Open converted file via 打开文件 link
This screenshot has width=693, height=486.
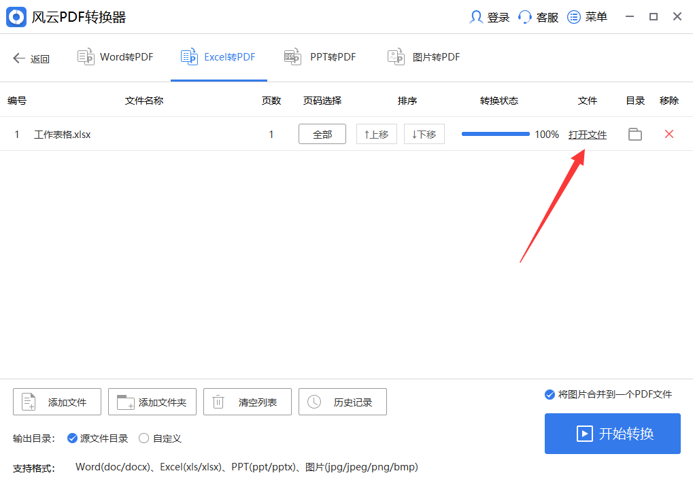pyautogui.click(x=588, y=135)
